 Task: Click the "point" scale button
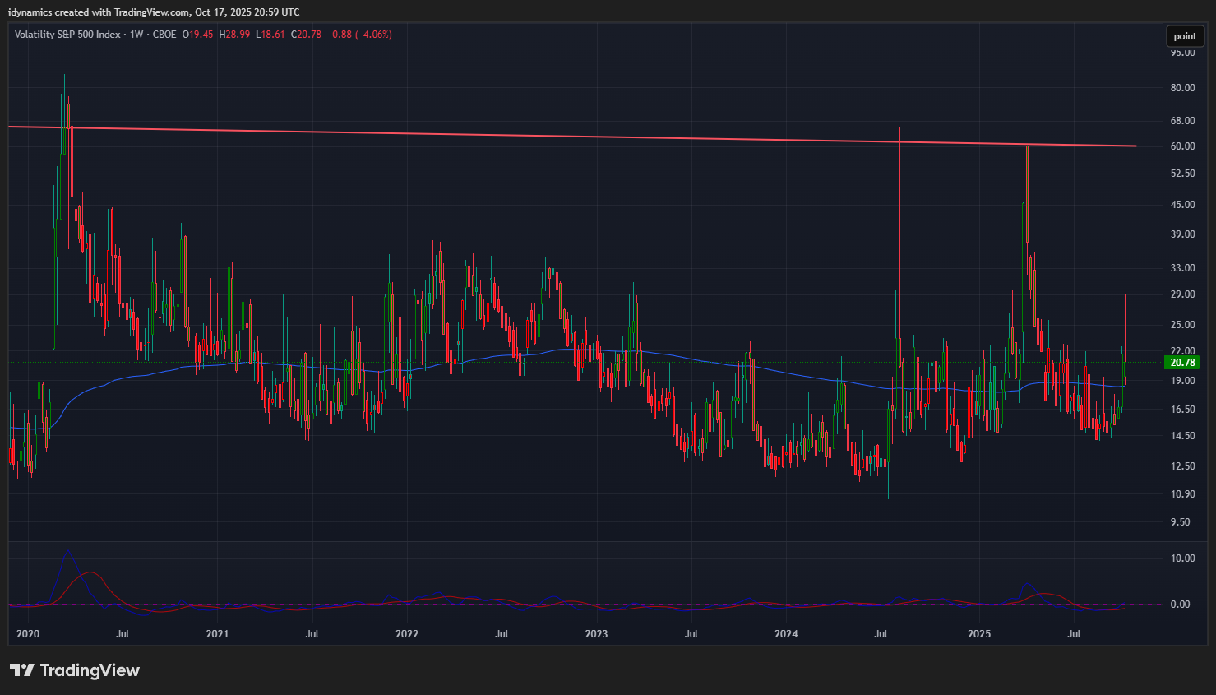[x=1185, y=36]
